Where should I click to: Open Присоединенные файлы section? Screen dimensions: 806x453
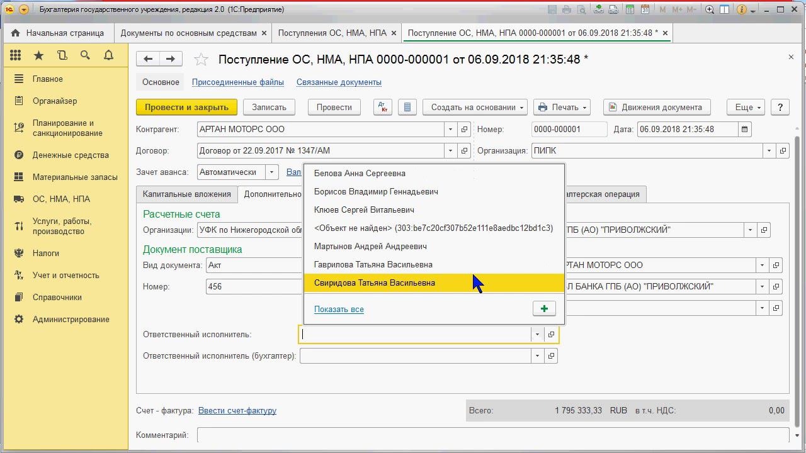[x=237, y=82]
